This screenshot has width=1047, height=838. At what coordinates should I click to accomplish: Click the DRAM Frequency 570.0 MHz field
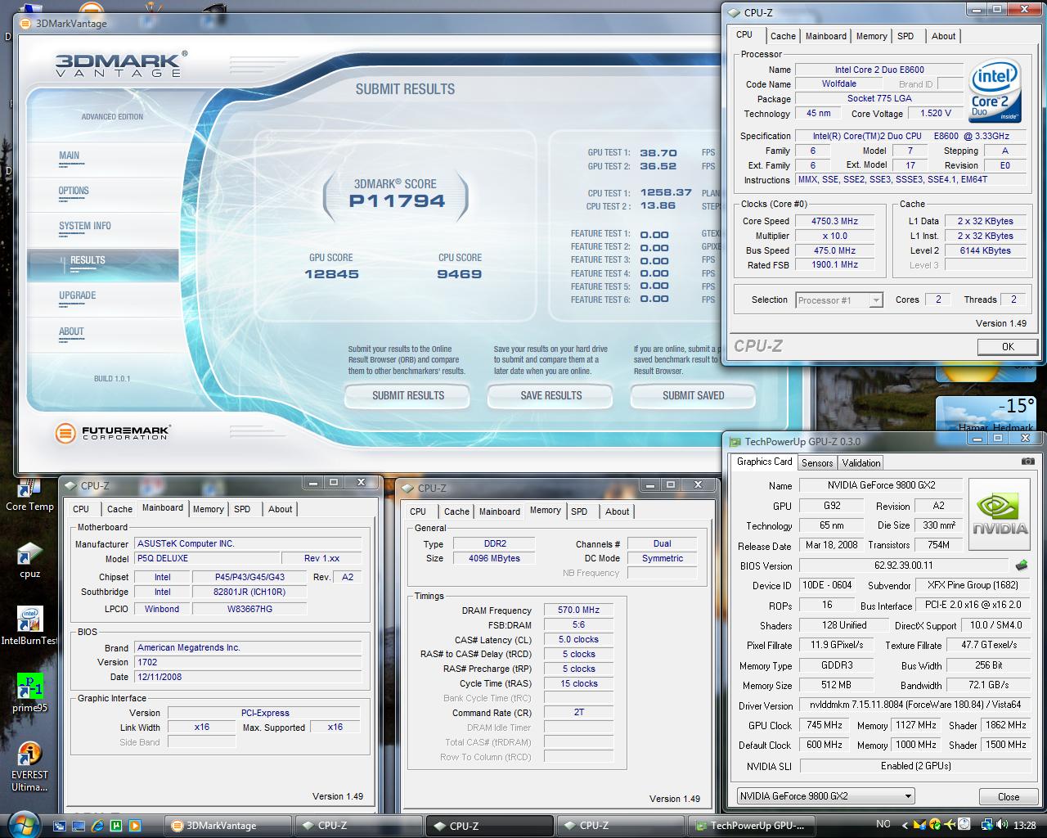click(x=578, y=610)
